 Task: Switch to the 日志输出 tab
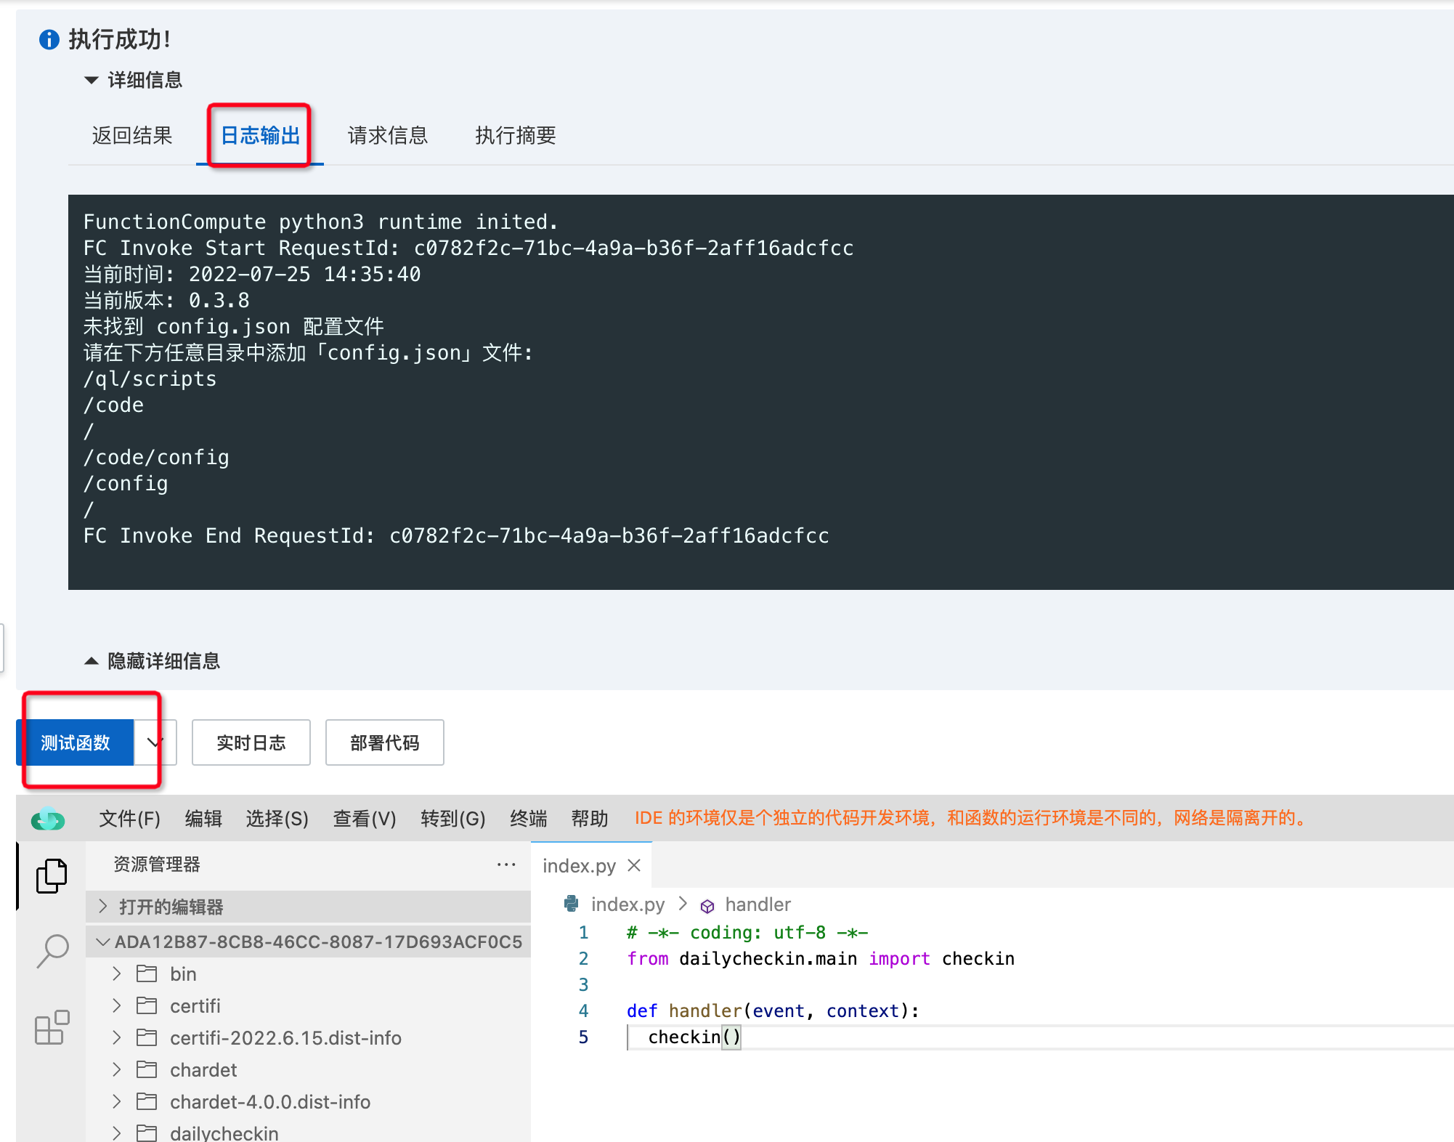click(260, 135)
